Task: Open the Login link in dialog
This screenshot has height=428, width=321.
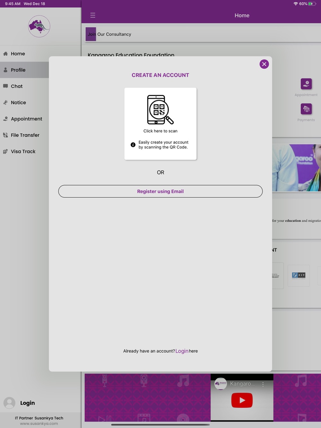Action: coord(182,351)
